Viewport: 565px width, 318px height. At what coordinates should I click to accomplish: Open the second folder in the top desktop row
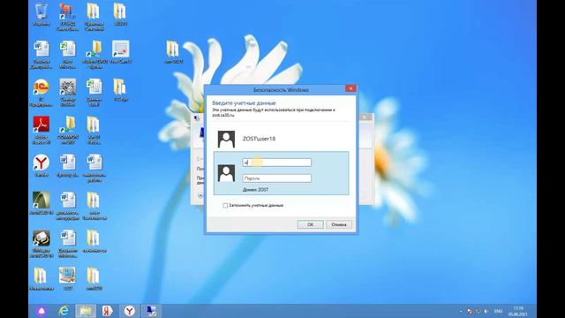click(120, 14)
